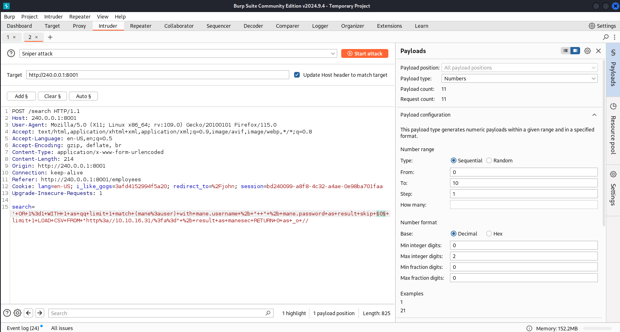Open the Payload position dropdown
Image resolution: width=620 pixels, height=332 pixels.
(x=520, y=68)
